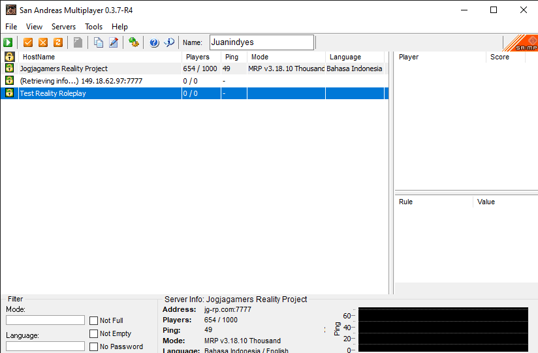Click the Score column header
The image size is (538, 353).
pos(505,57)
